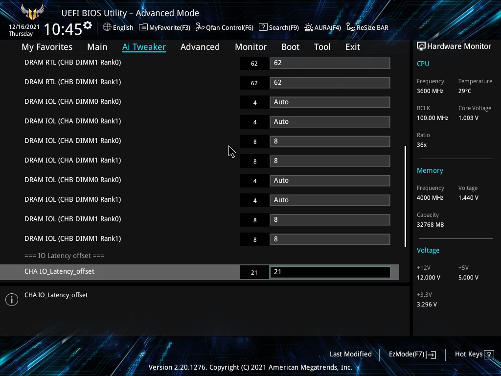Image resolution: width=501 pixels, height=376 pixels.
Task: Click Core Voltage value 1.003 V
Action: pyautogui.click(x=468, y=118)
